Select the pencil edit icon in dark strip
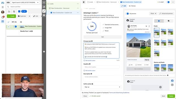Viewport: 176px width, 99px height. click(44, 11)
